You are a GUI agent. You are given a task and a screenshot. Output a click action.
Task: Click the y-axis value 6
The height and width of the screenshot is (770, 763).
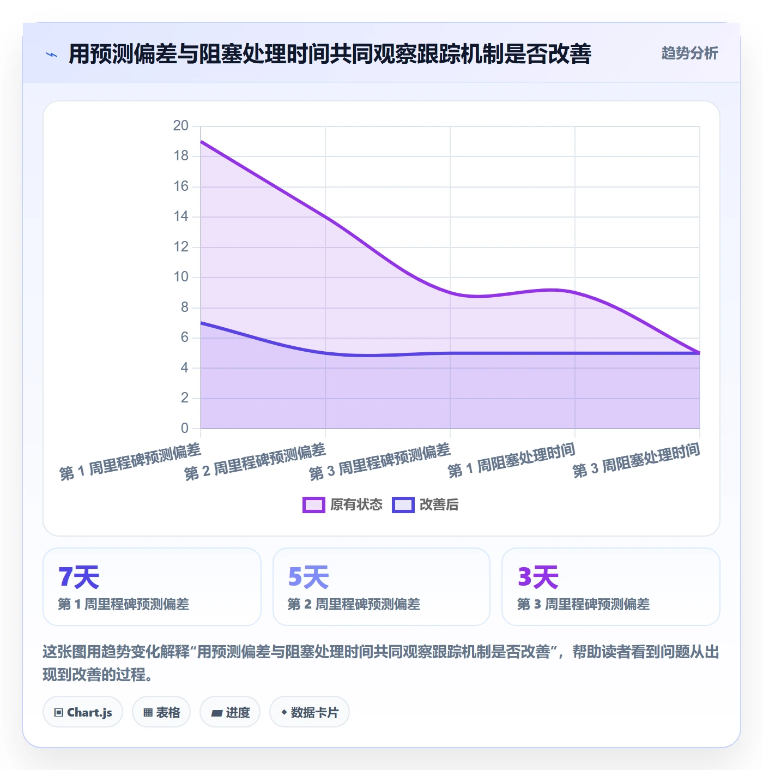pyautogui.click(x=185, y=338)
